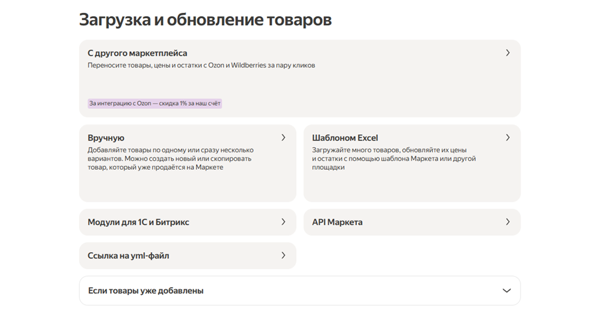Click the chevron next to 'Ссылка на yml-файл'

pos(284,255)
